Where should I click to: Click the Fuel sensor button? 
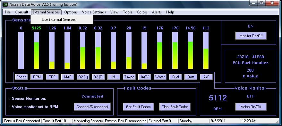pyautogui.click(x=175, y=77)
